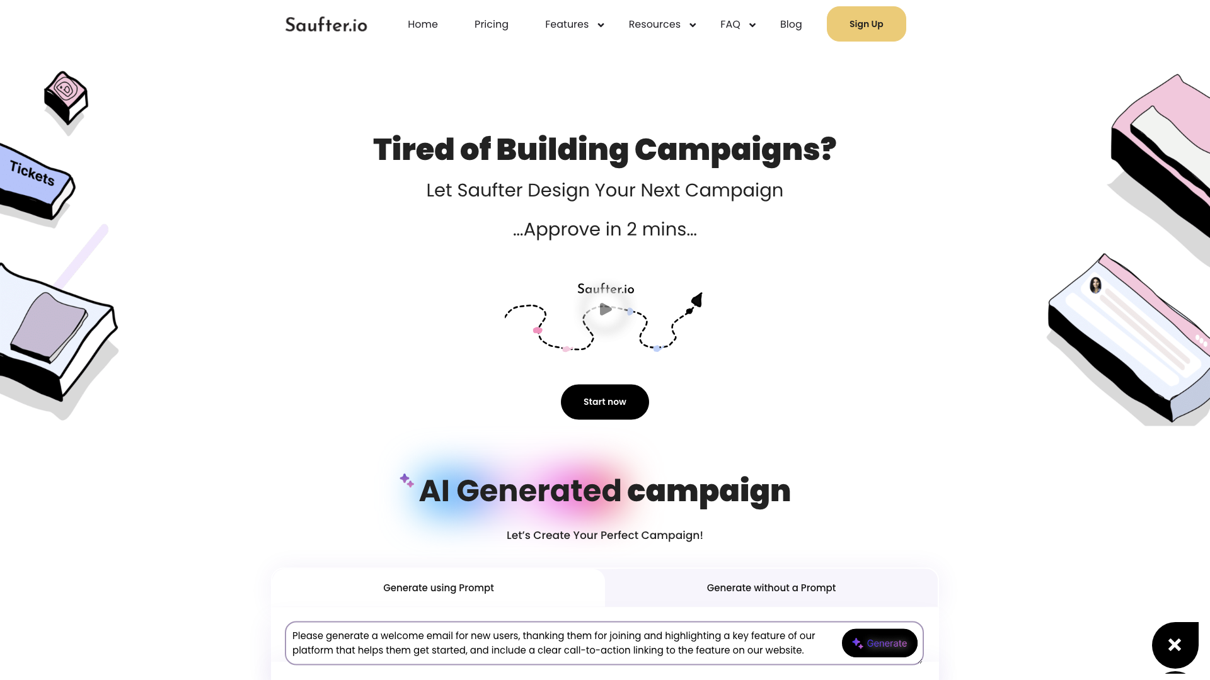Click the Home navigation link
The height and width of the screenshot is (680, 1210).
pos(423,24)
